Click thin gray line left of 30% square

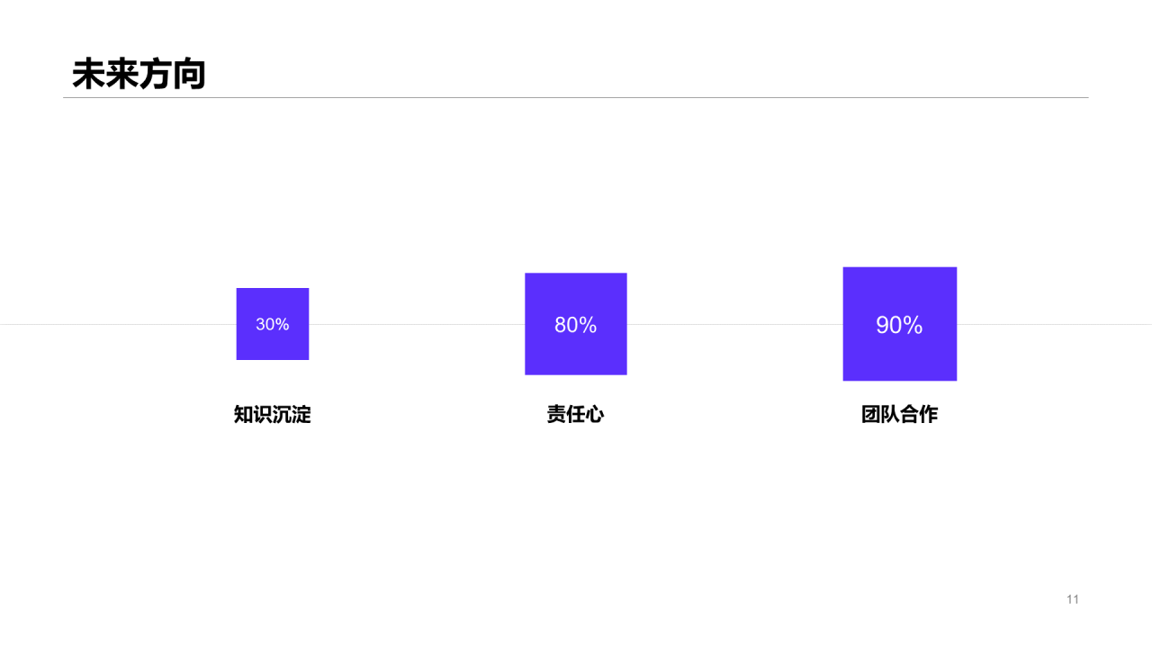[x=117, y=324]
